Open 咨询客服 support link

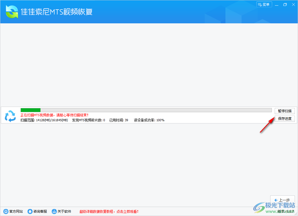click(40, 211)
